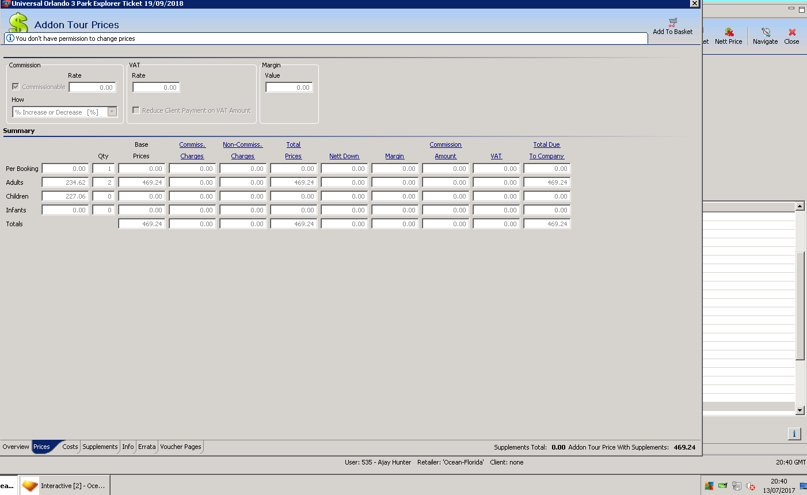Open the Voucher Pages tab

(181, 447)
